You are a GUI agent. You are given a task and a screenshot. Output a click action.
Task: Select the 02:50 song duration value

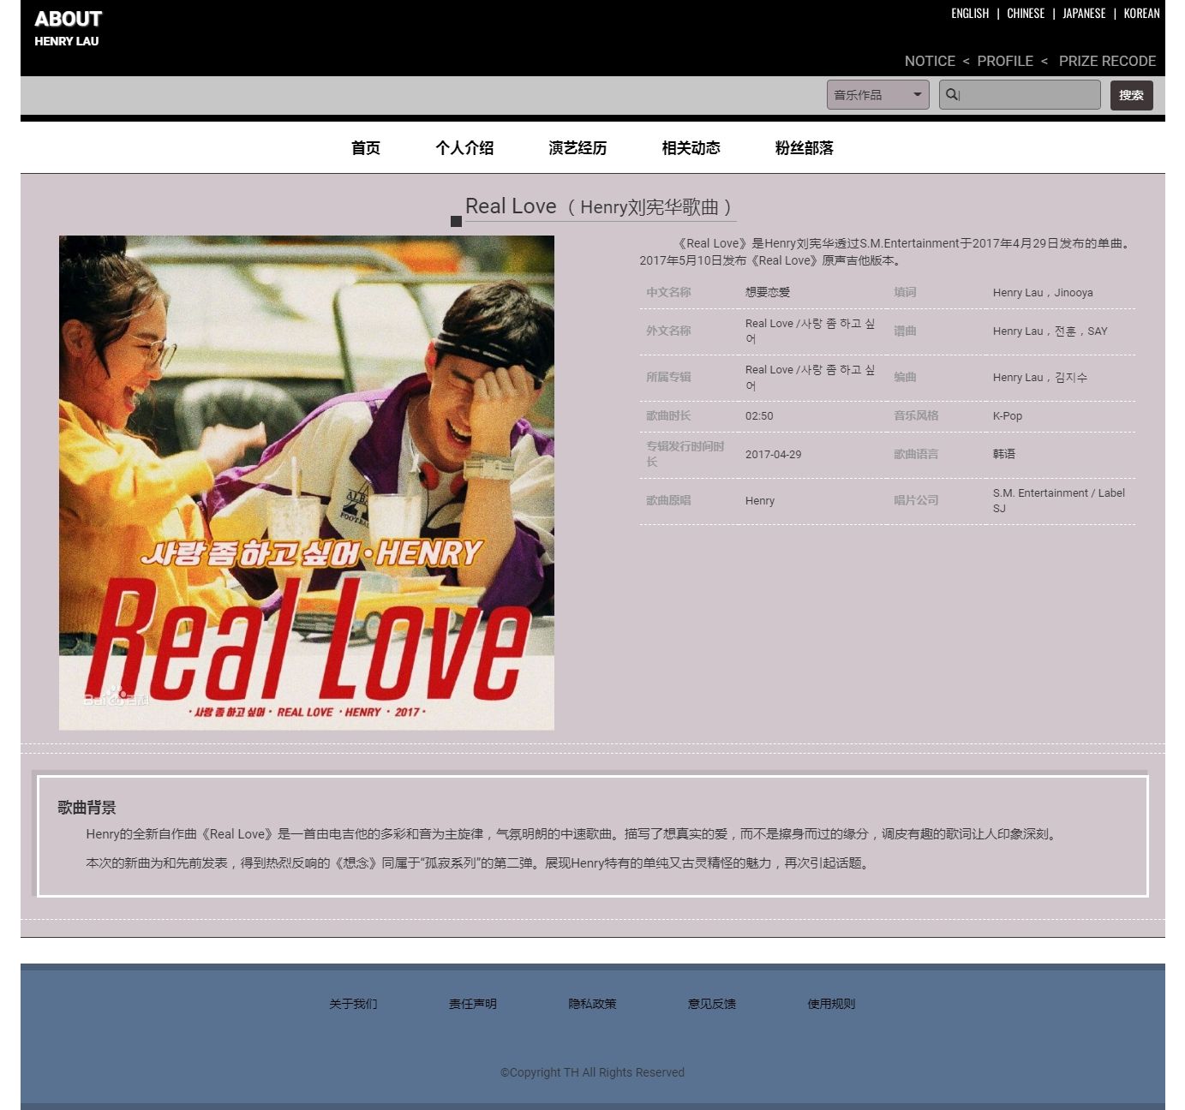(759, 415)
